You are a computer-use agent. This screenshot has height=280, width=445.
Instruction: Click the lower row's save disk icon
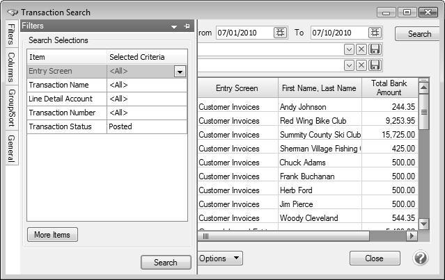pyautogui.click(x=375, y=65)
